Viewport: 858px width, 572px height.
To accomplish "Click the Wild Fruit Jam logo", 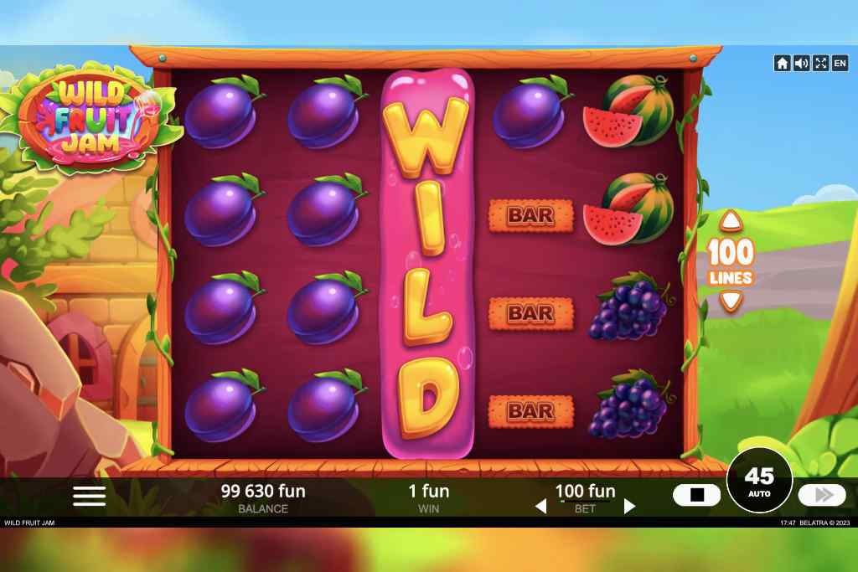I will pos(90,117).
